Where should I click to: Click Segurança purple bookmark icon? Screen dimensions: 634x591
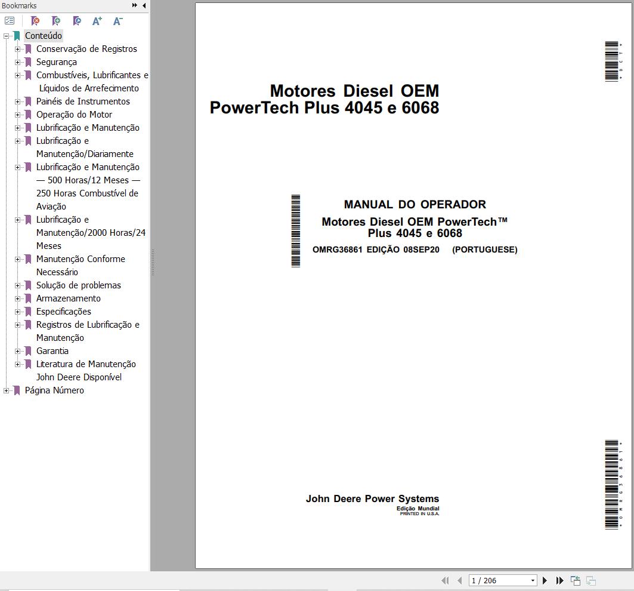click(x=28, y=62)
